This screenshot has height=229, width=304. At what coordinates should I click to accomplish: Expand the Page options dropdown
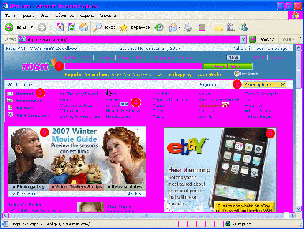(x=264, y=85)
